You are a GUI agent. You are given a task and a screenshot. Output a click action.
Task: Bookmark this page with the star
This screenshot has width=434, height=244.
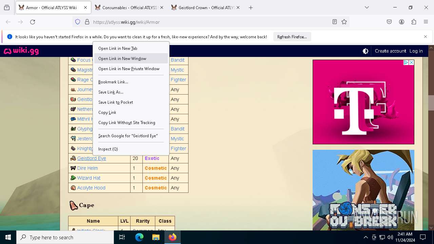(344, 22)
